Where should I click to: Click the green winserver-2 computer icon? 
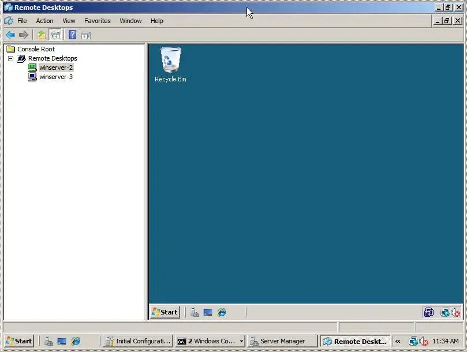pyautogui.click(x=32, y=68)
